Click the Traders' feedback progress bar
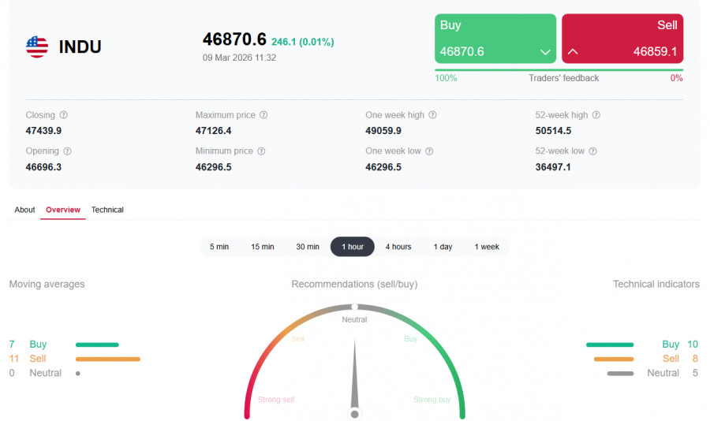This screenshot has width=710, height=421. 559,70
